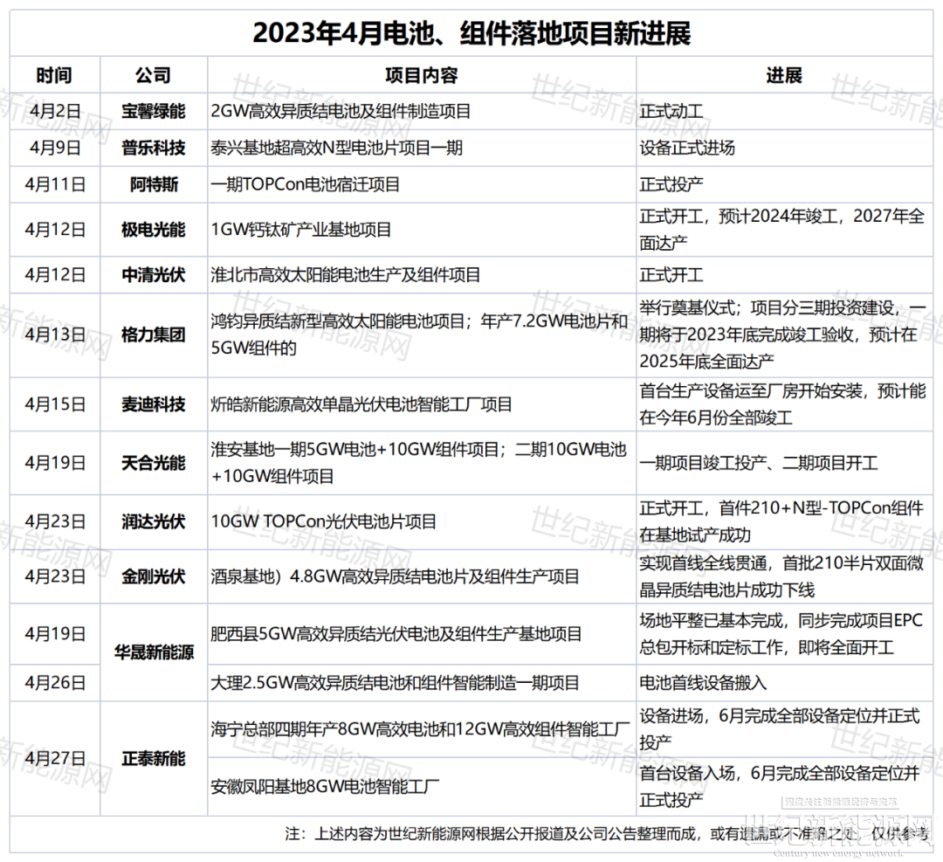Click company name "润达光伏"
Screen dimensions: 943x862
pyautogui.click(x=154, y=521)
